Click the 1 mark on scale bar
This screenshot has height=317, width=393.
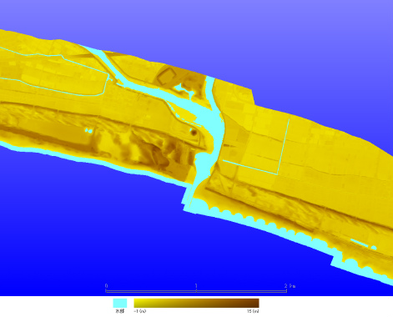pyautogui.click(x=196, y=285)
